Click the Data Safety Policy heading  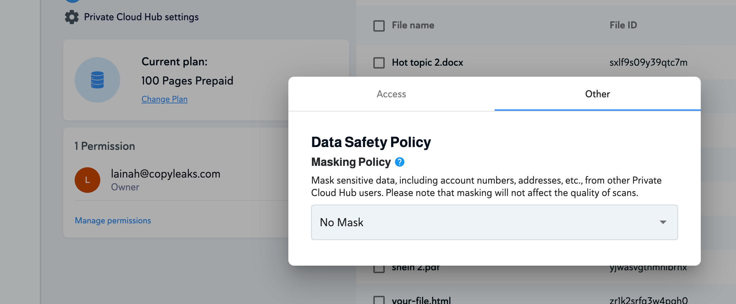[x=371, y=142]
